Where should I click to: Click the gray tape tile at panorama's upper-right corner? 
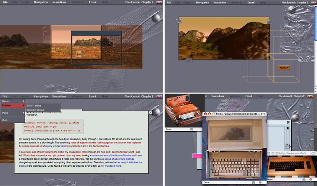pyautogui.click(x=270, y=21)
